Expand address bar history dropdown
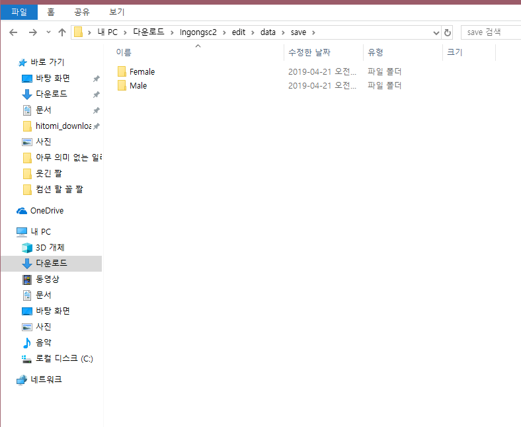 [436, 32]
